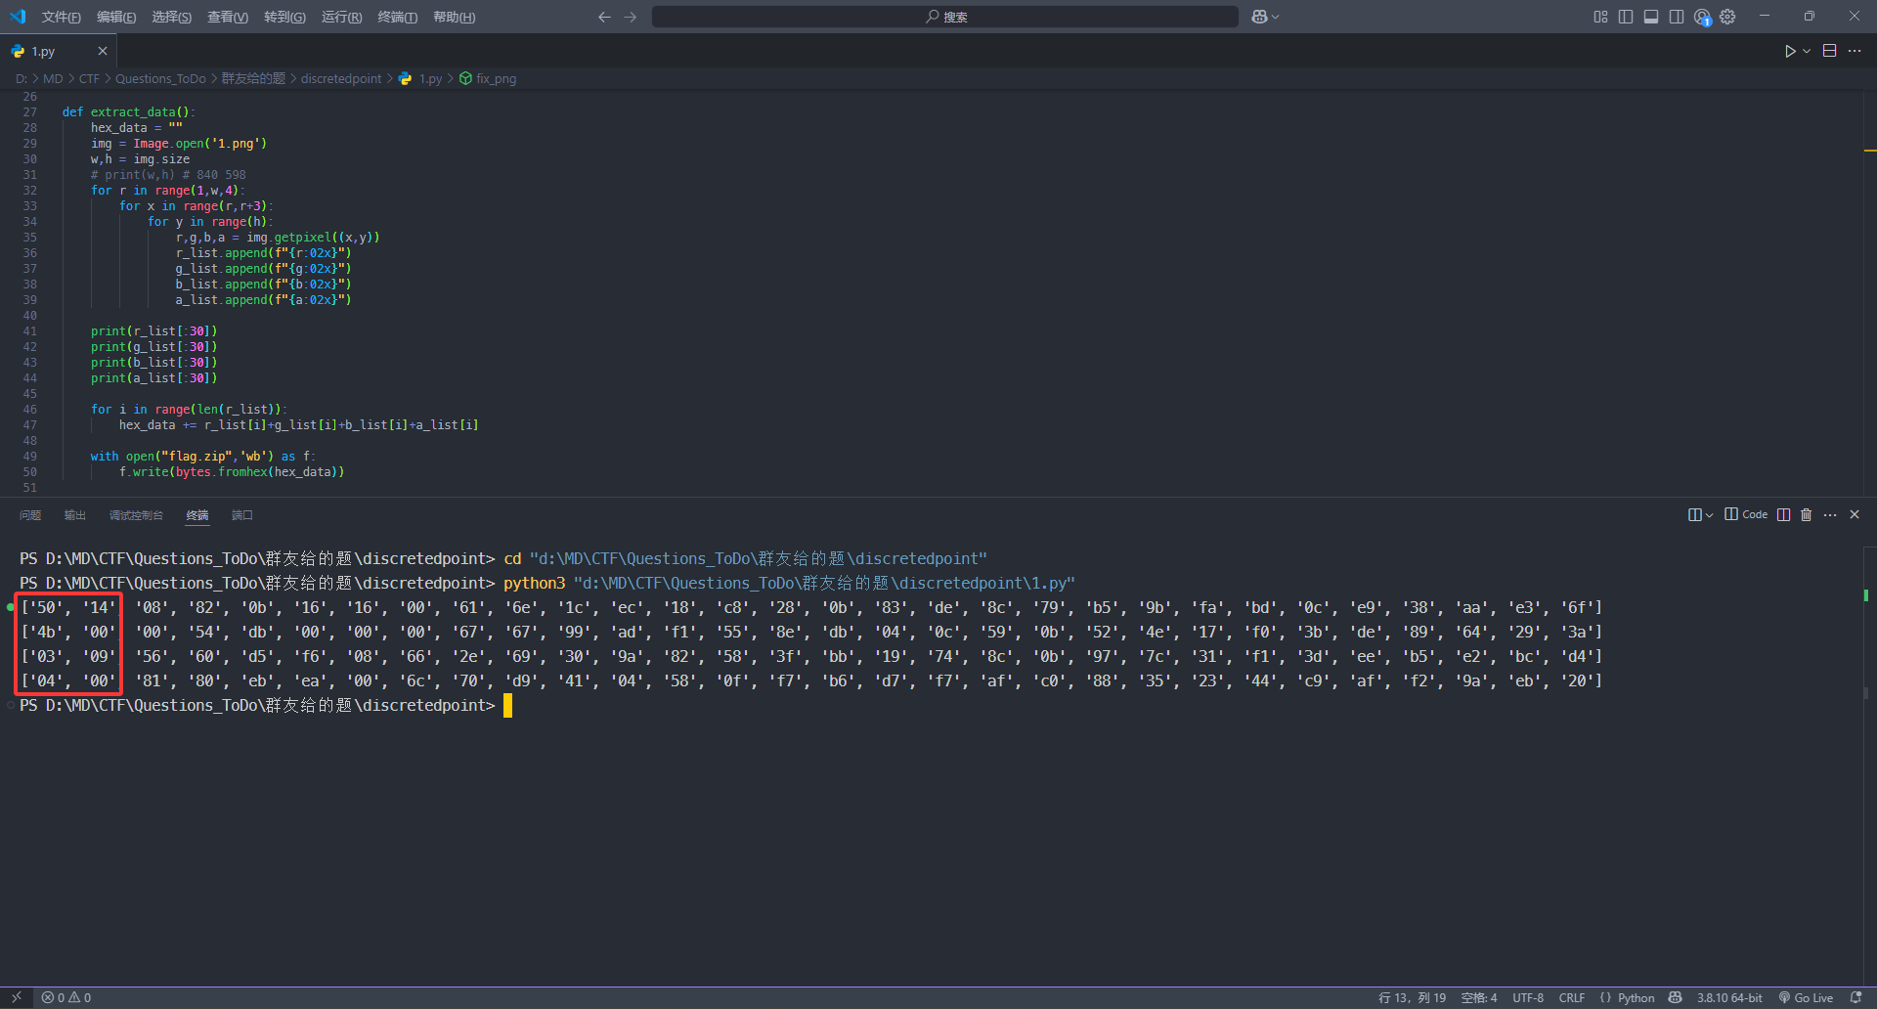Switch to the 输出 panel tab
Viewport: 1877px width, 1009px height.
coord(75,515)
